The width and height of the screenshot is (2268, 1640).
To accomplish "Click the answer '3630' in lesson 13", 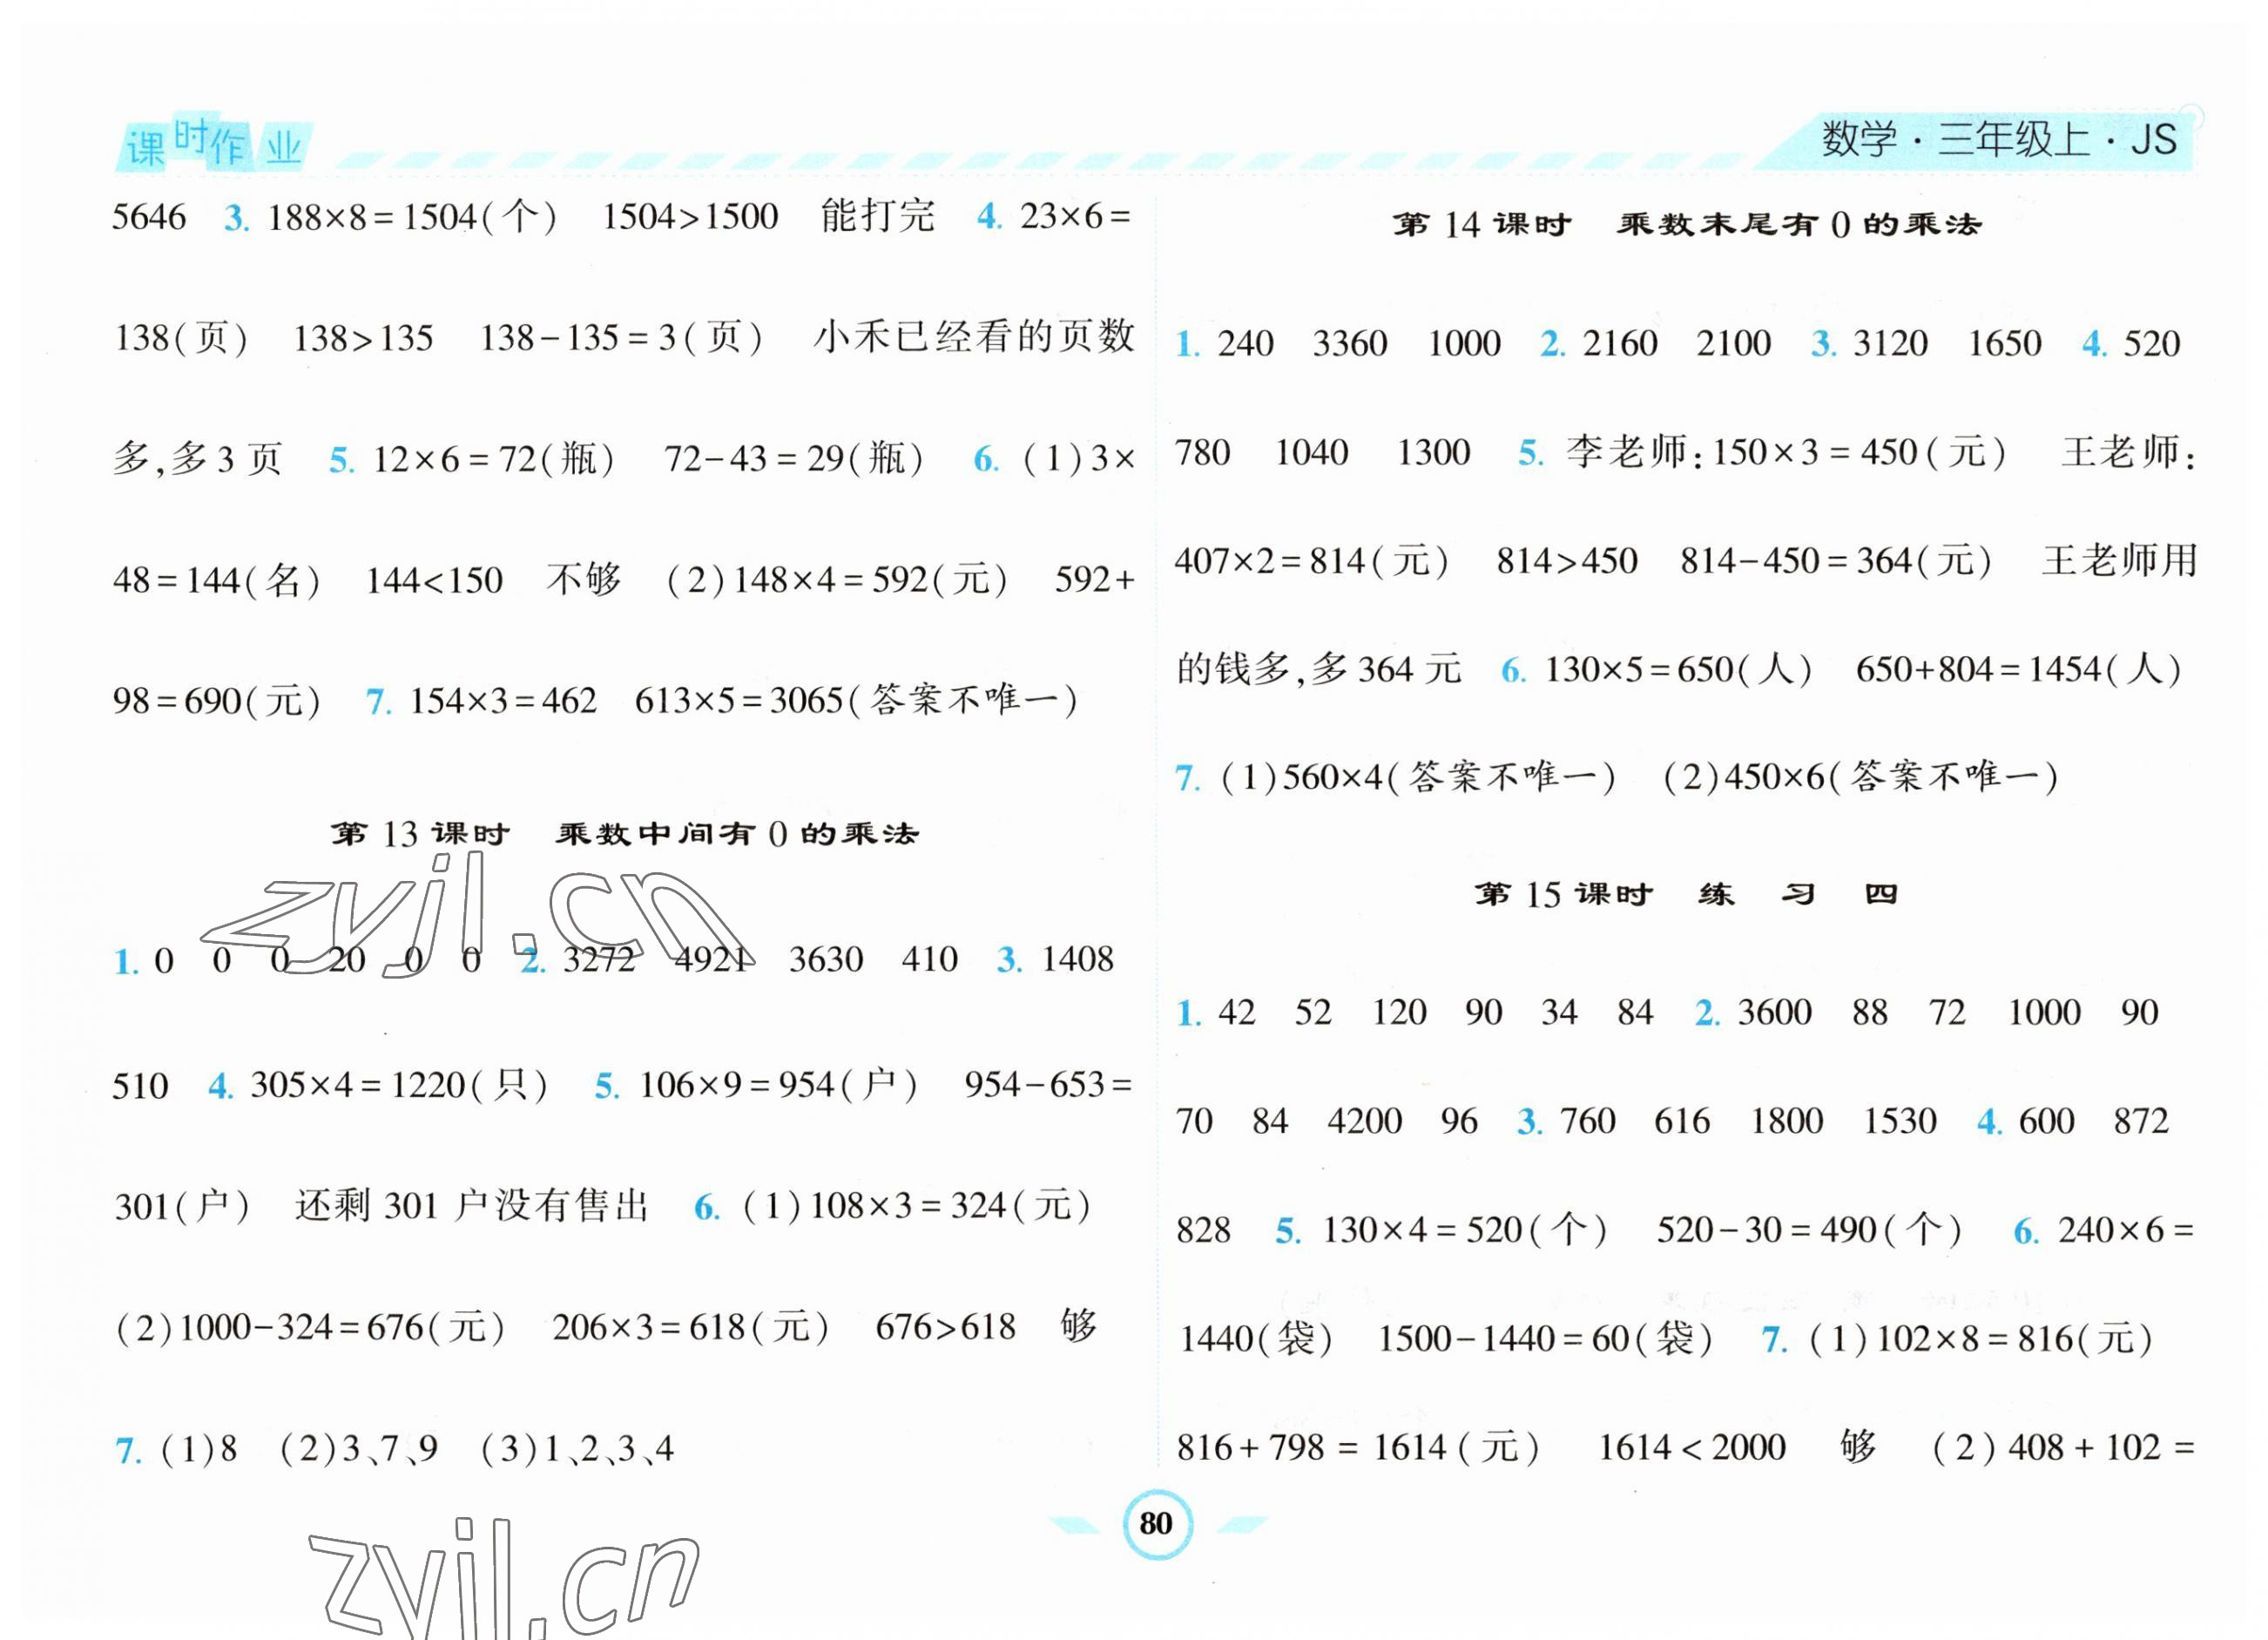I will pos(826,959).
